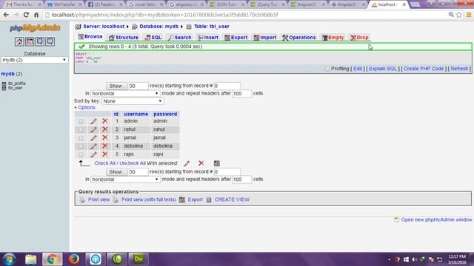Image resolution: width=474 pixels, height=266 pixels.
Task: Open new phpMyAdmin window link
Action: (436, 220)
